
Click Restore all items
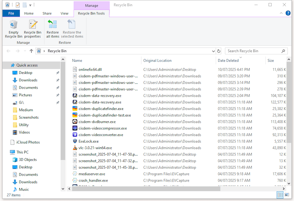[53, 29]
